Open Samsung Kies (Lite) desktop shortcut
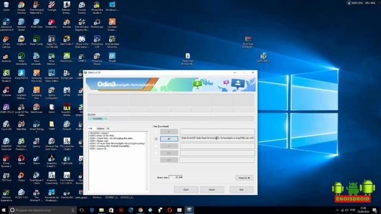 [36, 75]
